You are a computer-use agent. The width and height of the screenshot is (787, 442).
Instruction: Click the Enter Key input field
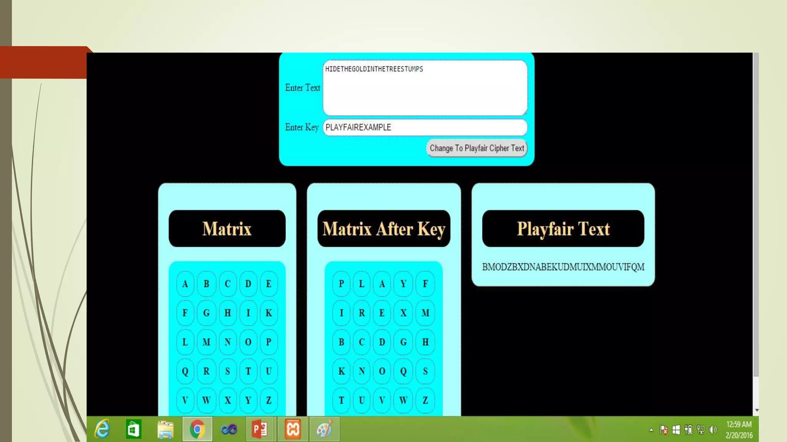point(425,127)
